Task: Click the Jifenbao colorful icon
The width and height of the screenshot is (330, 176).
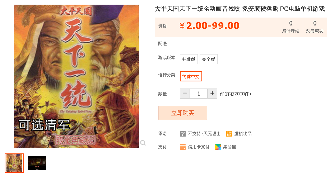Action: (x=218, y=147)
